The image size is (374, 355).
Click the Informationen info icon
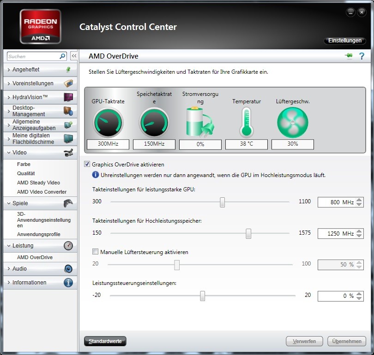[68, 283]
